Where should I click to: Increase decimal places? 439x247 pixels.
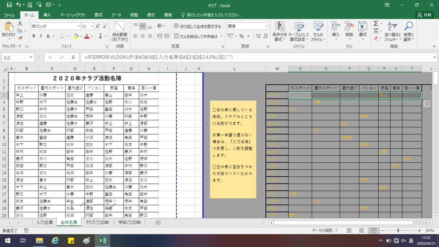[258, 36]
